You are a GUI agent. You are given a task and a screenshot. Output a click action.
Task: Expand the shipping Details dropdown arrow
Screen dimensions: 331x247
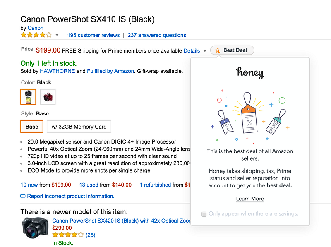click(x=204, y=51)
